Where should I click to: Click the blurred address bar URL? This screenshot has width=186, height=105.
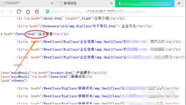(98, 12)
